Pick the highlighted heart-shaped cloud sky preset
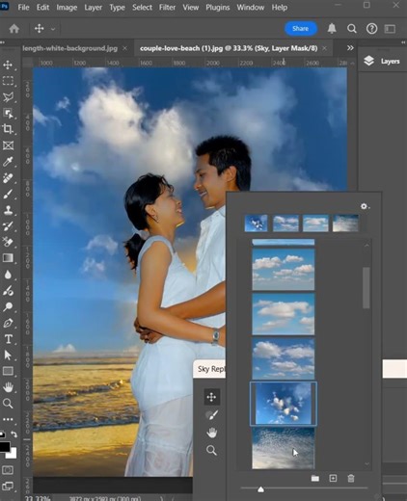 284,404
